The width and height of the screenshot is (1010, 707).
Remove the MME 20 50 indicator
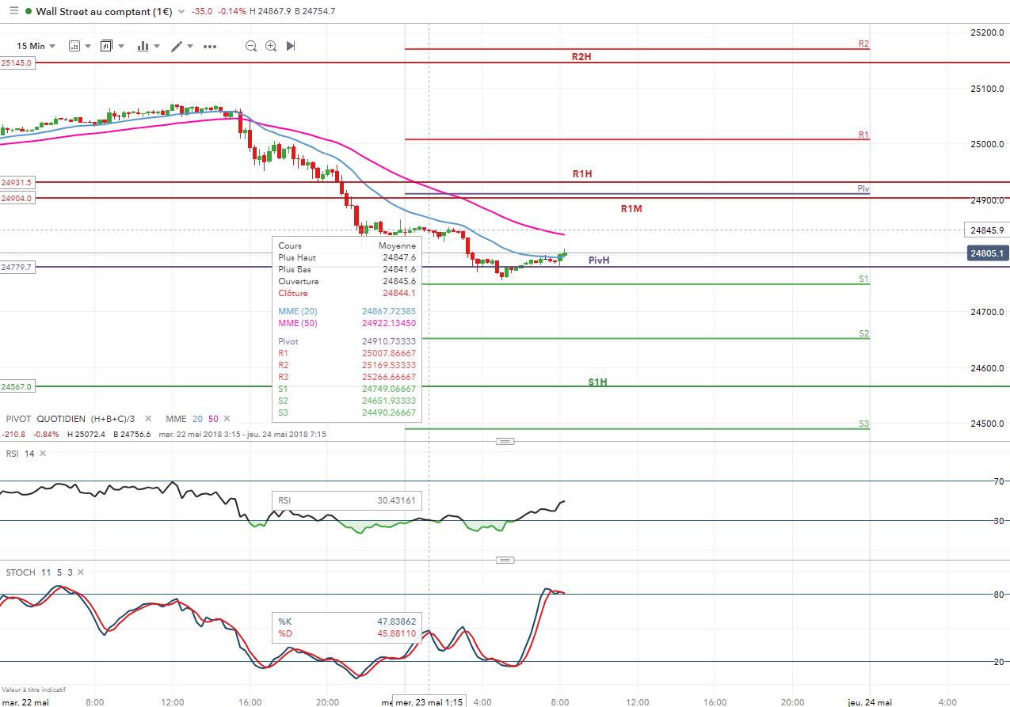pyautogui.click(x=227, y=418)
